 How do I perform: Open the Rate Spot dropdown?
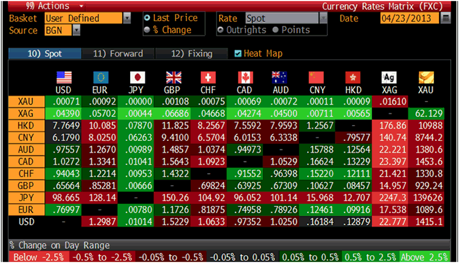click(322, 18)
